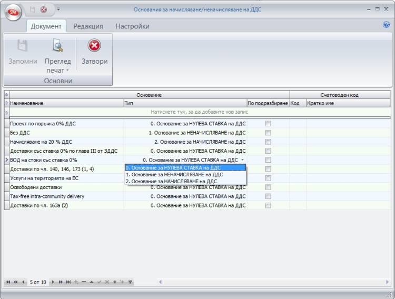The image size is (395, 299).
Task: Toggle default checkbox for ВОД на стоки row
Action: point(268,160)
